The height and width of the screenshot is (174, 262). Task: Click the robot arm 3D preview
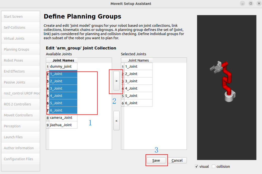pos(227,87)
